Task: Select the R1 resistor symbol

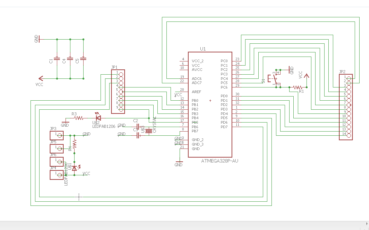Action: pyautogui.click(x=298, y=87)
